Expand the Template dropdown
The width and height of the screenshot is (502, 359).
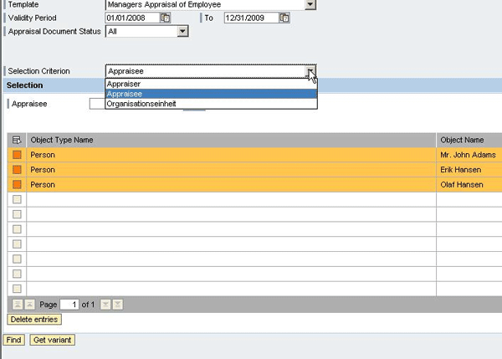tap(310, 5)
